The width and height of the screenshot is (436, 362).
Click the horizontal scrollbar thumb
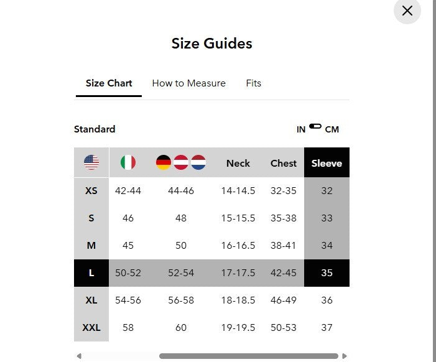[x=249, y=356]
